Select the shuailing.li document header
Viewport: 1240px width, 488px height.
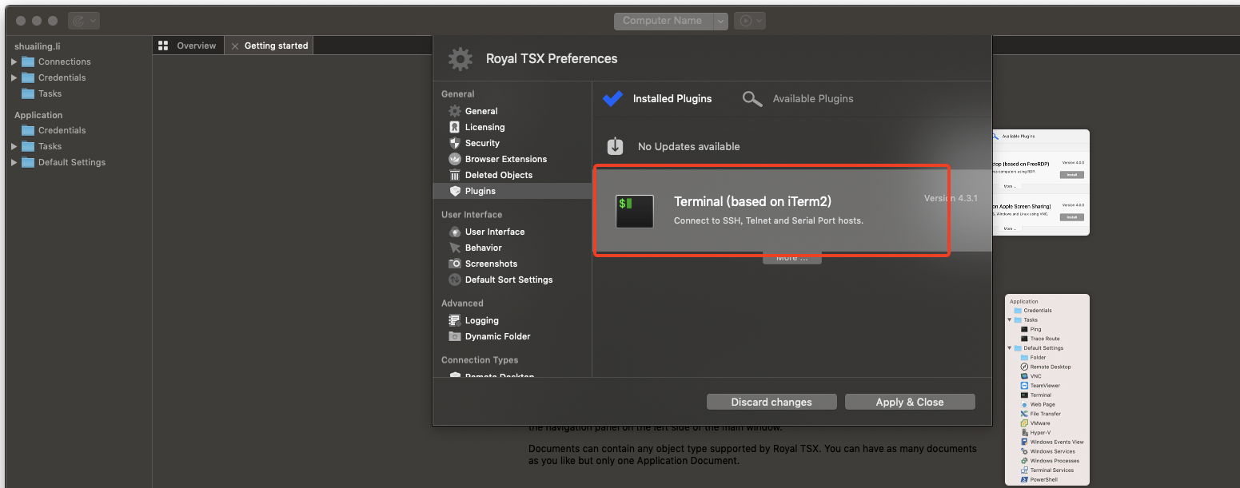38,46
